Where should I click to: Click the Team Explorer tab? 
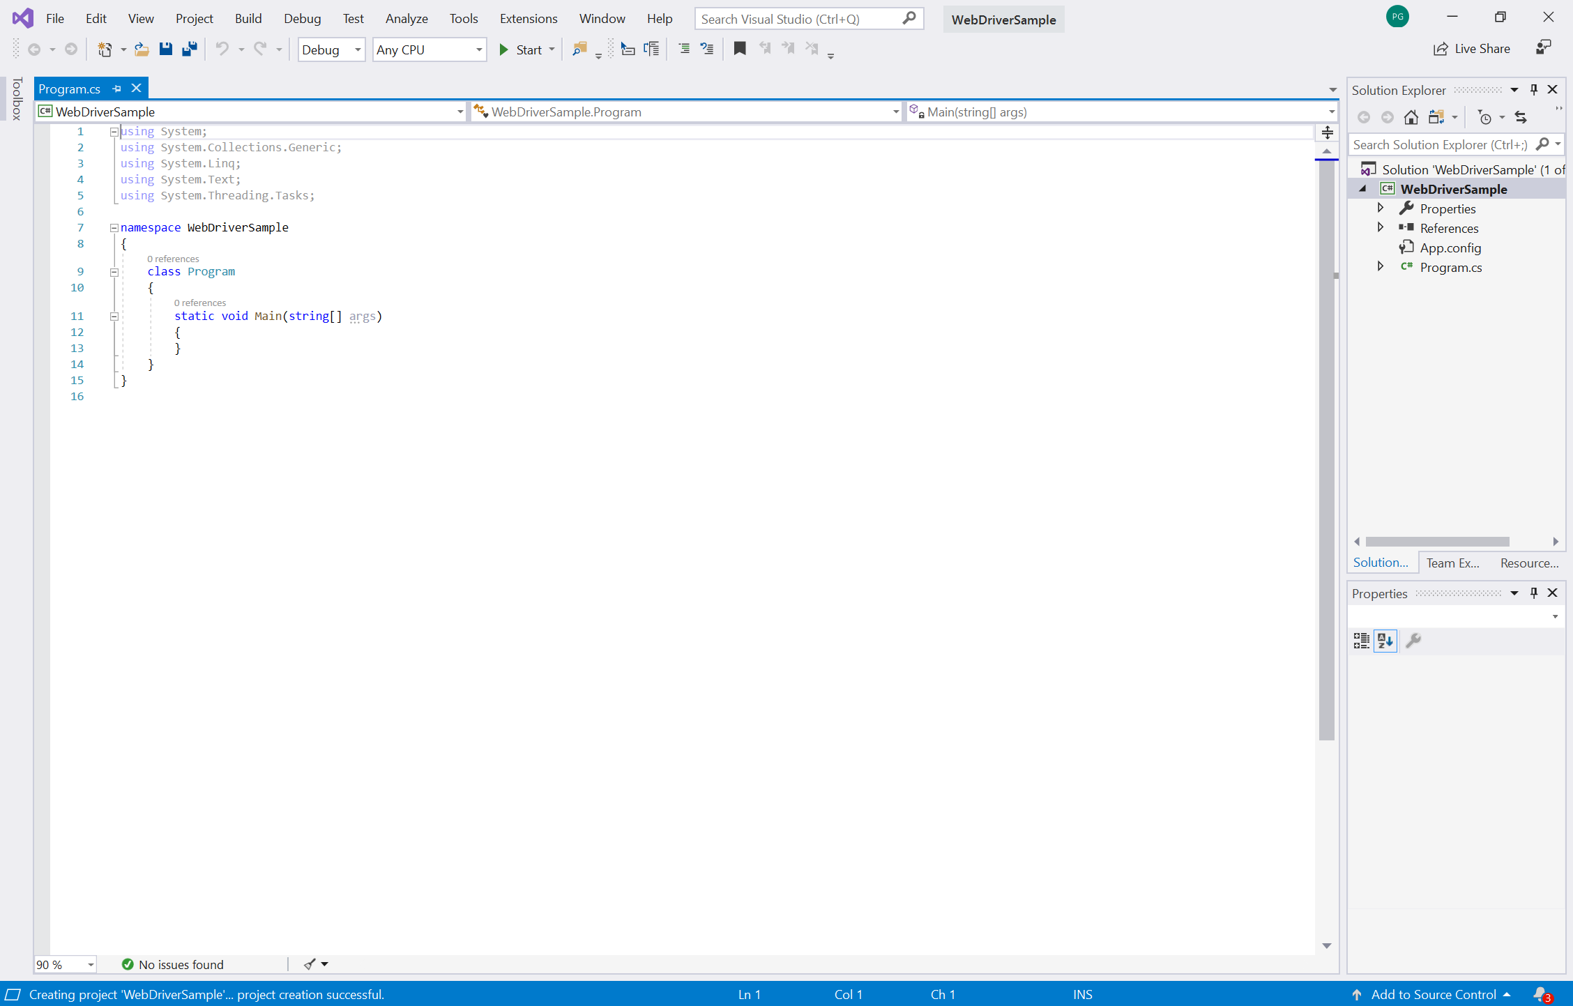coord(1452,563)
